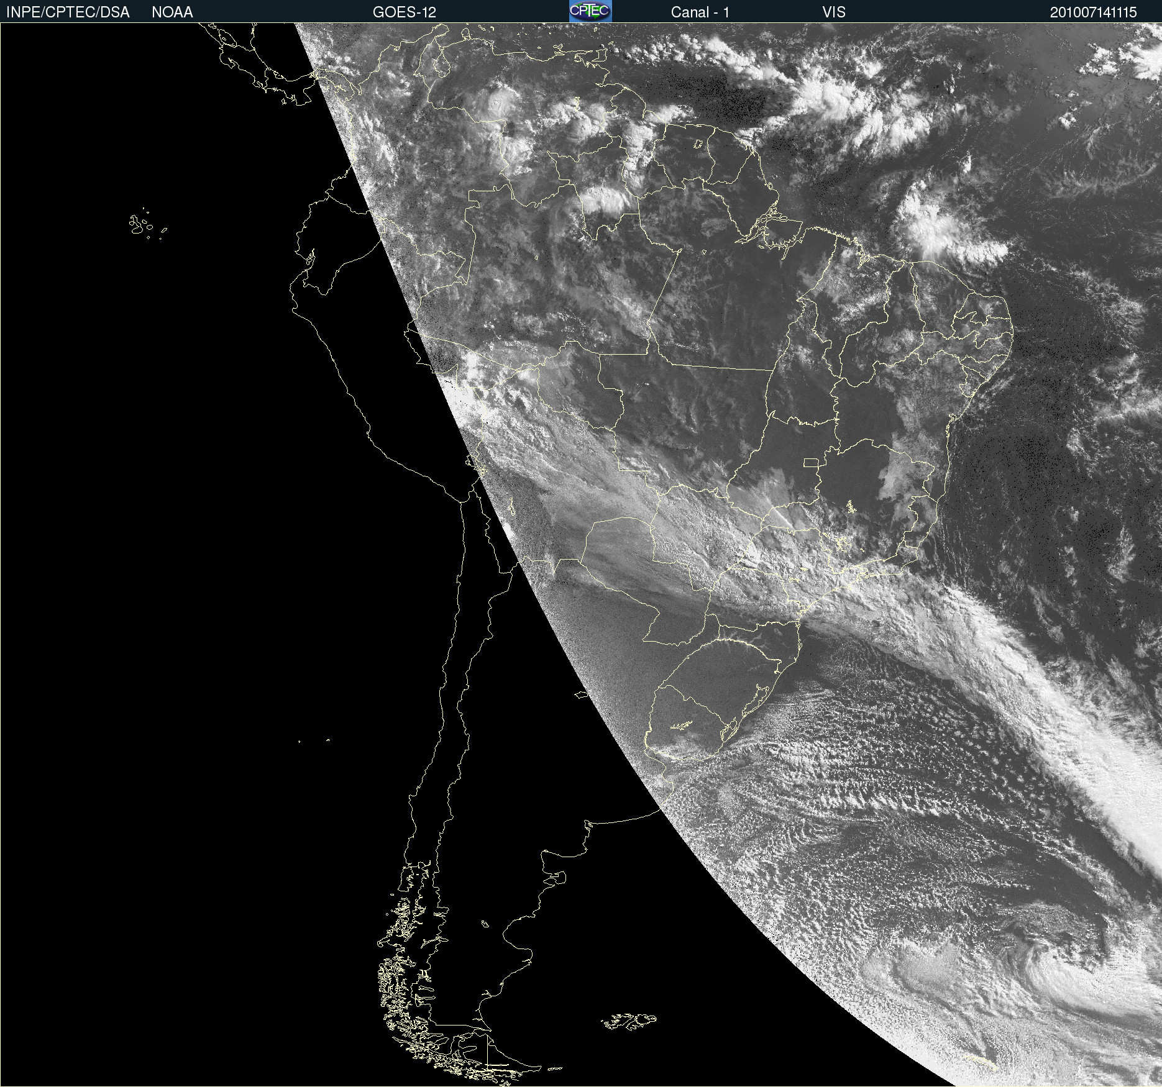Image resolution: width=1162 pixels, height=1087 pixels.
Task: Click the GOES-12 satellite label
Action: (405, 12)
